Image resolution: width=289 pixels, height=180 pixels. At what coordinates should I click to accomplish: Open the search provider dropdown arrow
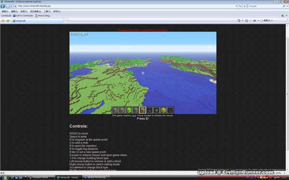click(287, 6)
